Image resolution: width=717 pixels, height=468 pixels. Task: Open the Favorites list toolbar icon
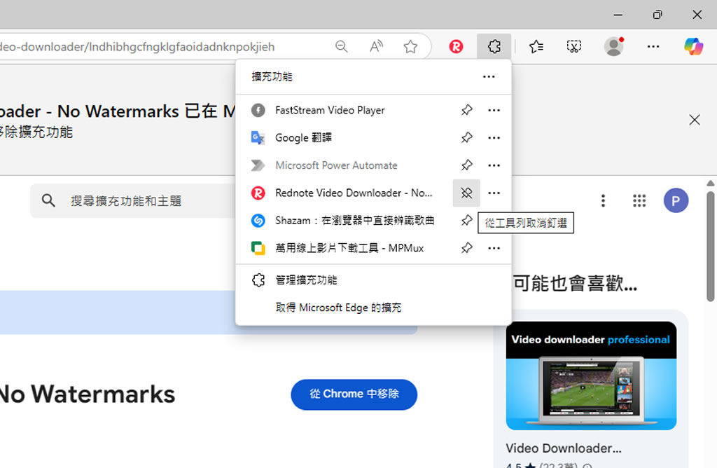click(536, 46)
